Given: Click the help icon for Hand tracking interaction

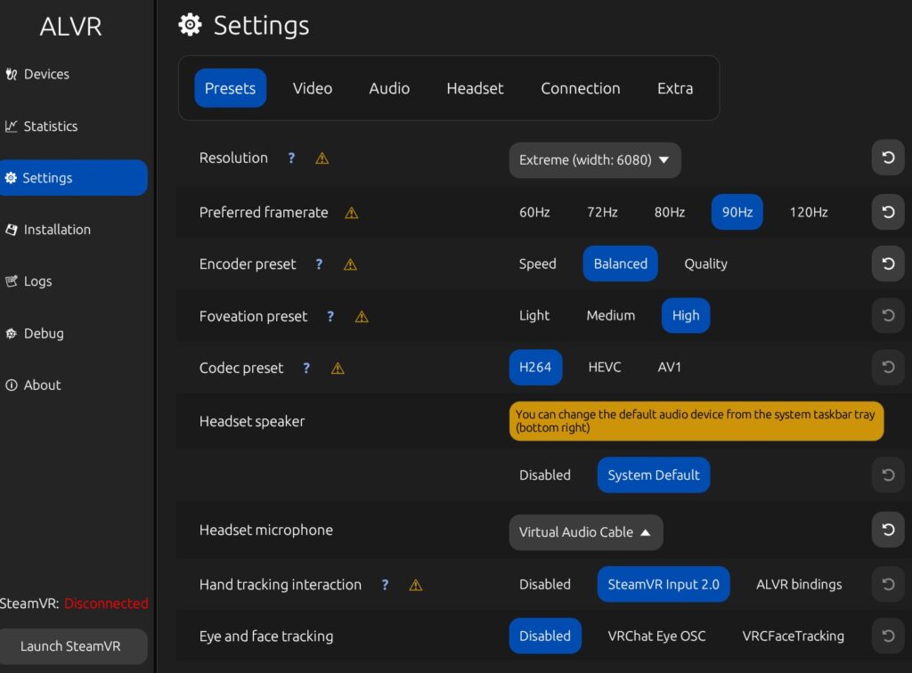Looking at the screenshot, I should coord(385,585).
